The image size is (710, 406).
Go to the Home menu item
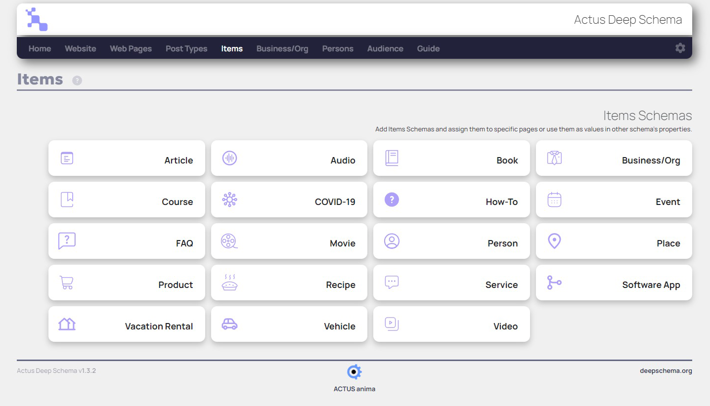click(x=40, y=48)
